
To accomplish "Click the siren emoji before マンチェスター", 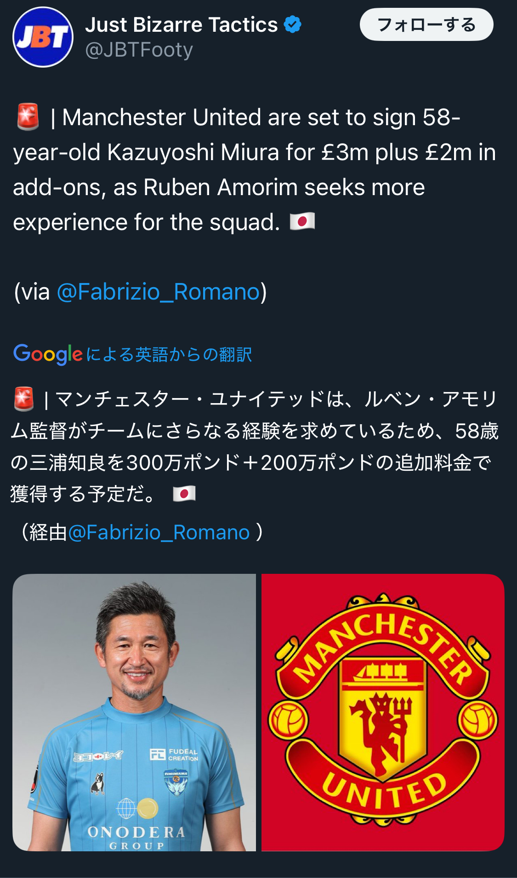I will pos(24,399).
